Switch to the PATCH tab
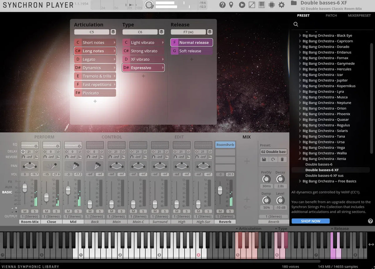 331,15
